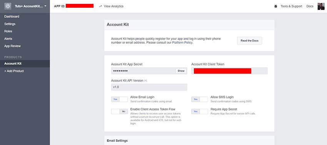Viewport: 327px width, 145px height.
Task: Click the user profile picture
Action: pos(321,6)
